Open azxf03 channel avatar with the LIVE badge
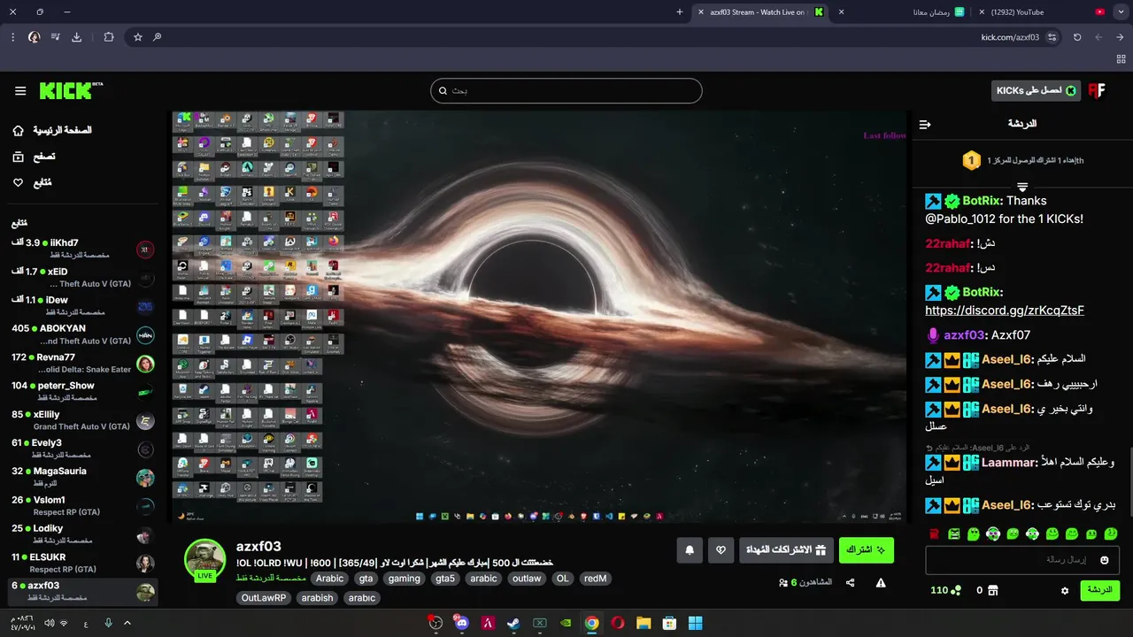1133x637 pixels. pyautogui.click(x=204, y=559)
